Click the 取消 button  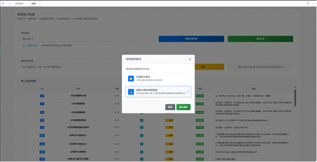pyautogui.click(x=170, y=107)
